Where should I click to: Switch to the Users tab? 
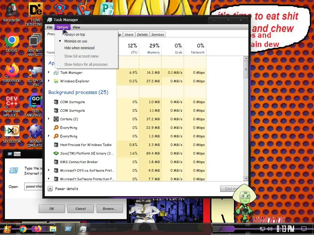129,35
